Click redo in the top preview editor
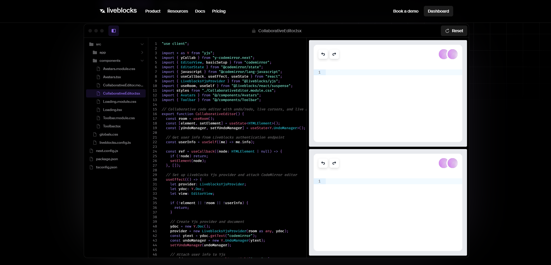The width and height of the screenshot is (551, 265). [x=334, y=54]
